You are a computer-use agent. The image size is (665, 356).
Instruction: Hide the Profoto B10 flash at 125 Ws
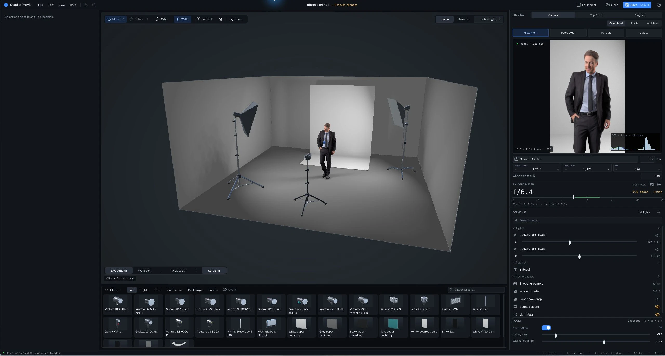(x=657, y=249)
